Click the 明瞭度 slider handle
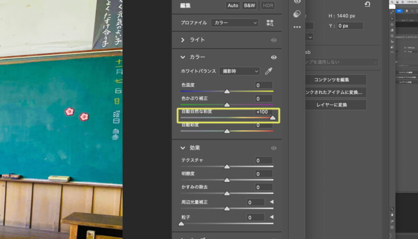Viewport: 418px width, 239px height. pos(227,180)
